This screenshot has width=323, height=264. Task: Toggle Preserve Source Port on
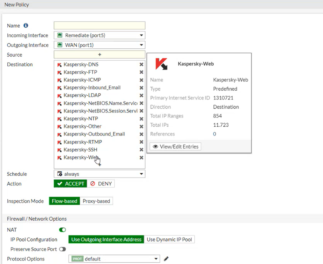click(x=62, y=249)
